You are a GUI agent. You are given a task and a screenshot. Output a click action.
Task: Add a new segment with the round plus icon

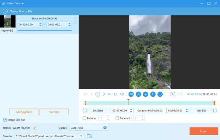(146, 94)
